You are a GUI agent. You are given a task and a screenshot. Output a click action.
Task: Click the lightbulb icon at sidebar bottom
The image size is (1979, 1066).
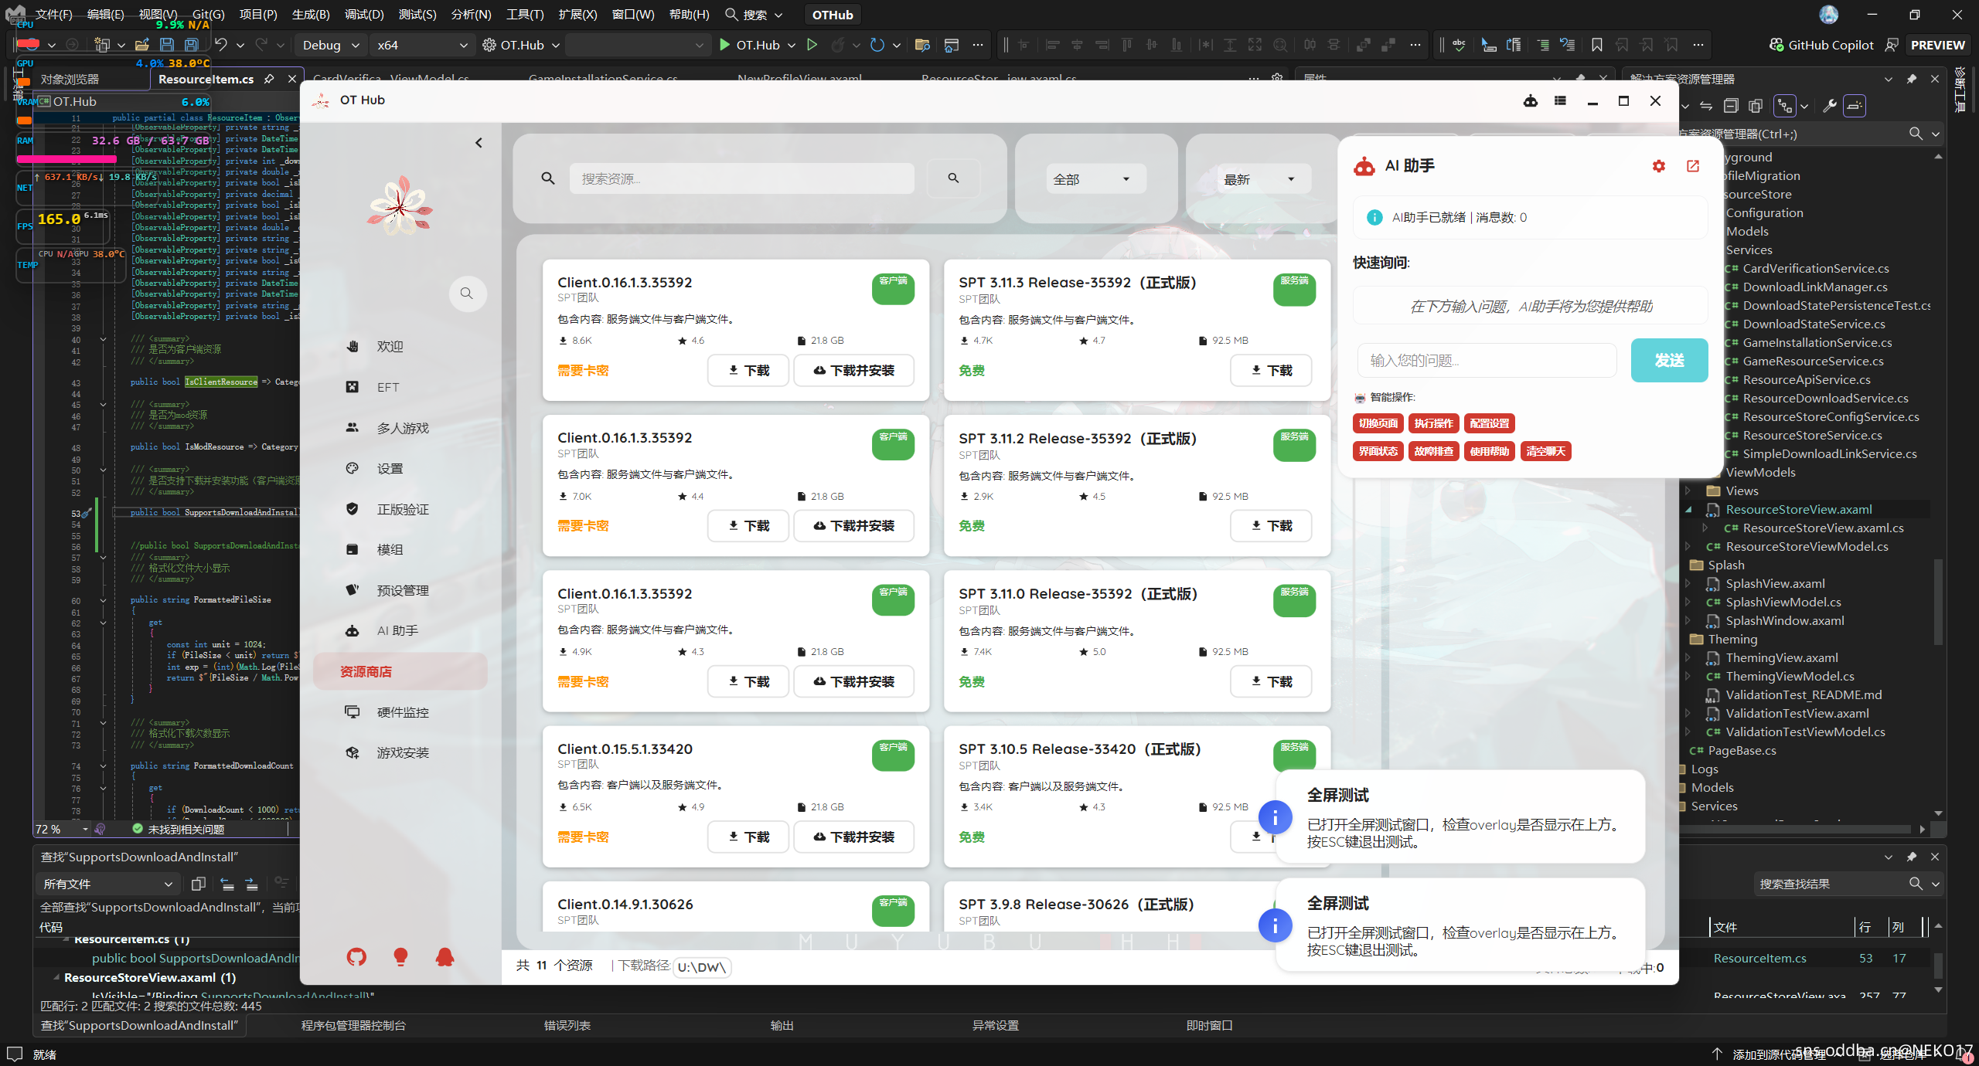point(400,957)
